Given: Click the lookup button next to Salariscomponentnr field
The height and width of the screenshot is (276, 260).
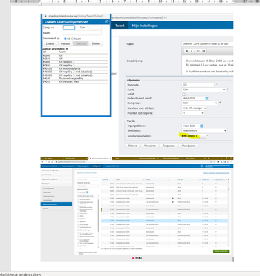Looking at the screenshot, I should (203, 136).
